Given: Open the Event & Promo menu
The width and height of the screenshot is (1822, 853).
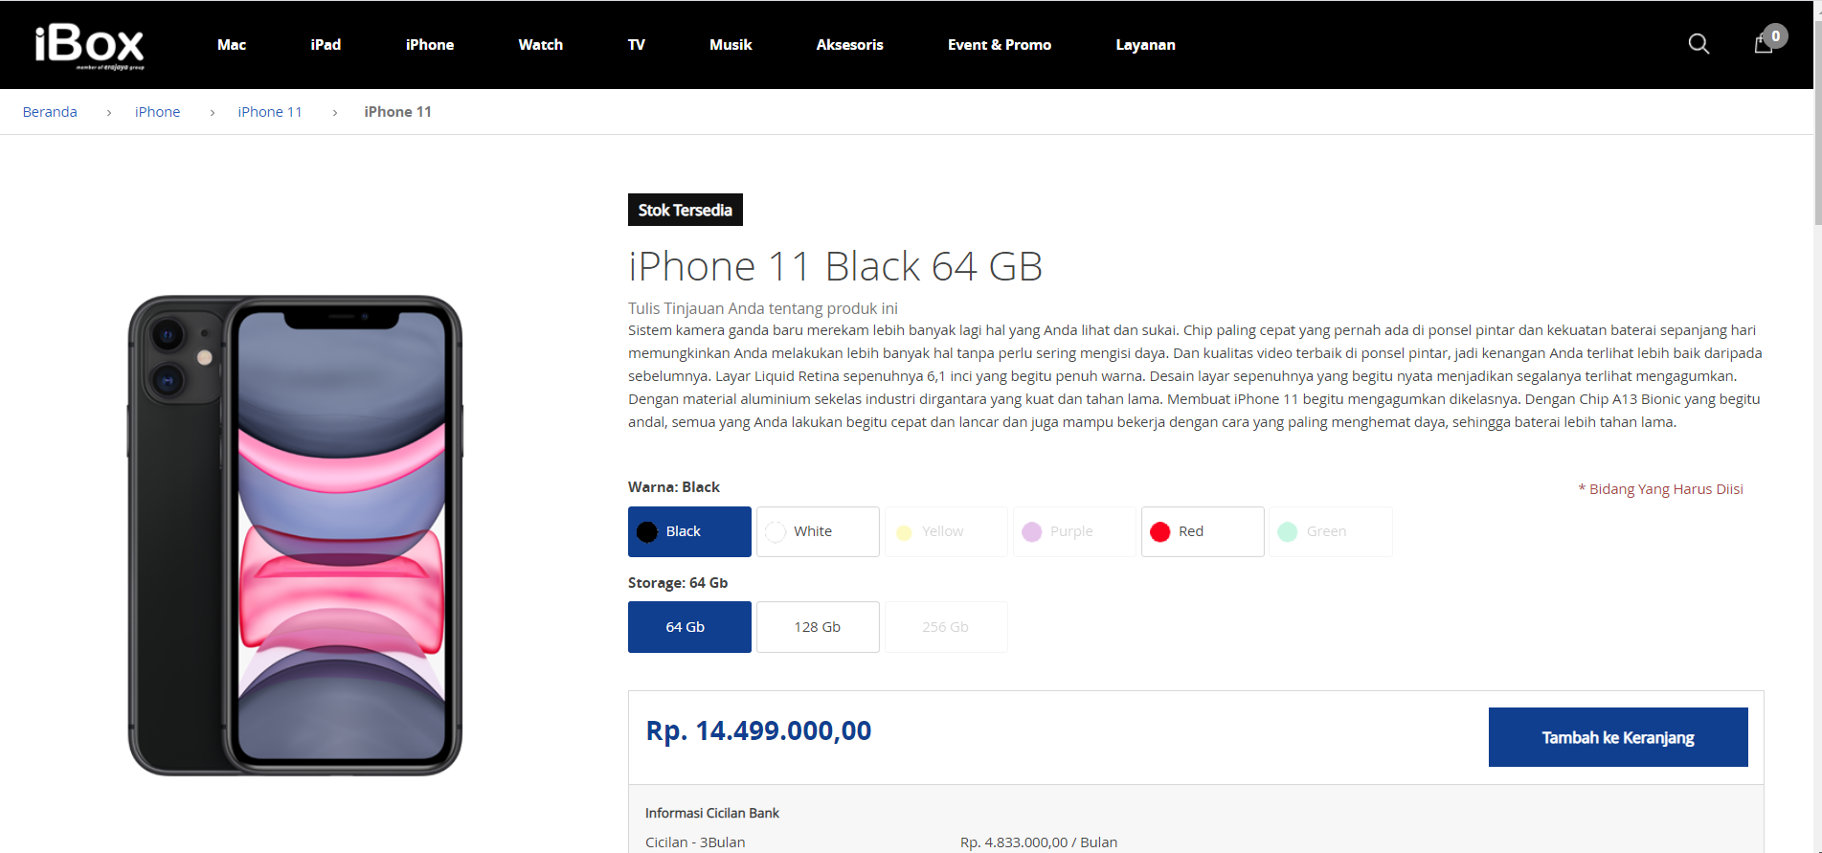Looking at the screenshot, I should click(1000, 45).
